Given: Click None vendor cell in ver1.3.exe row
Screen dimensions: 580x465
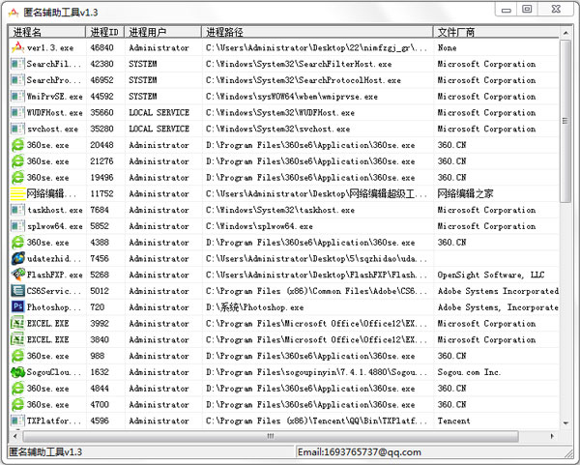Looking at the screenshot, I should click(x=448, y=47).
